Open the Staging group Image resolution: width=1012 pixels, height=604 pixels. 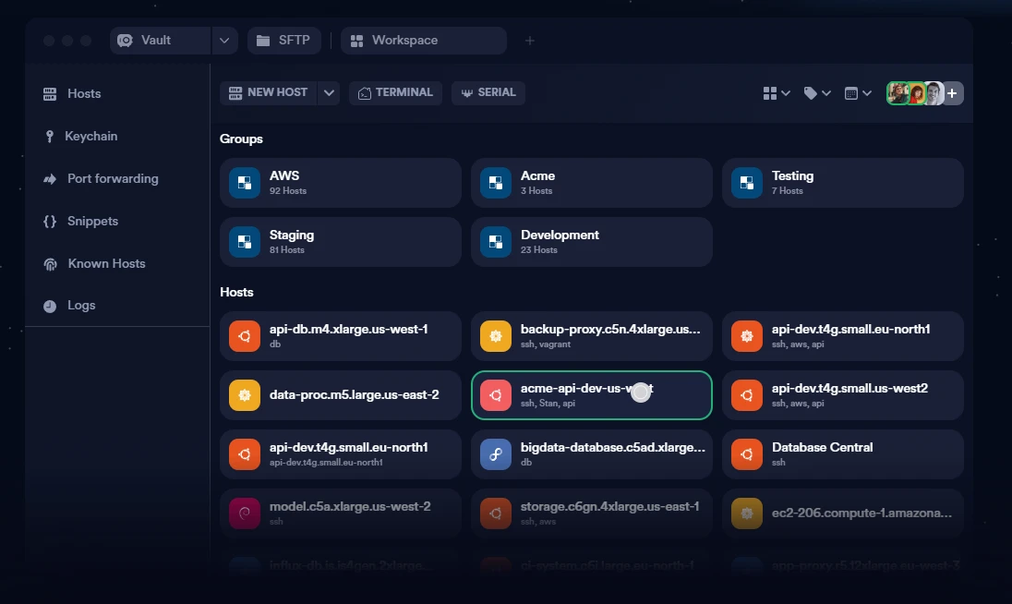coord(341,242)
